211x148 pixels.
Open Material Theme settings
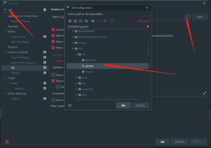tap(21, 21)
